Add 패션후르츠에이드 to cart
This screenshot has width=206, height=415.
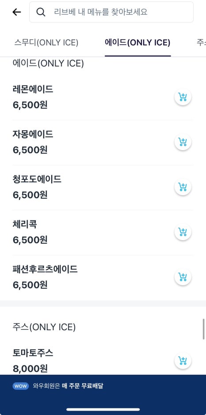coord(183,277)
